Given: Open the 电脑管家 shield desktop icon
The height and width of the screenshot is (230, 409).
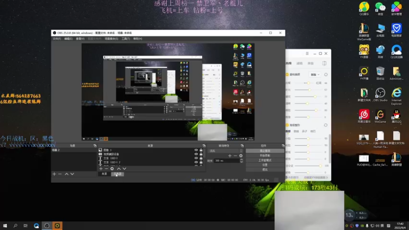Looking at the screenshot, I should [397, 30].
